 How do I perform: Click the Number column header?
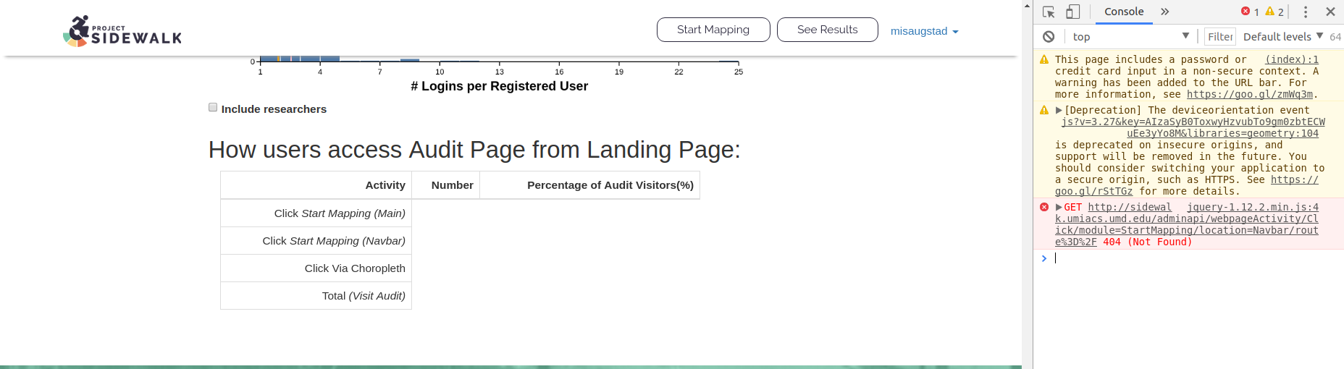(446, 185)
